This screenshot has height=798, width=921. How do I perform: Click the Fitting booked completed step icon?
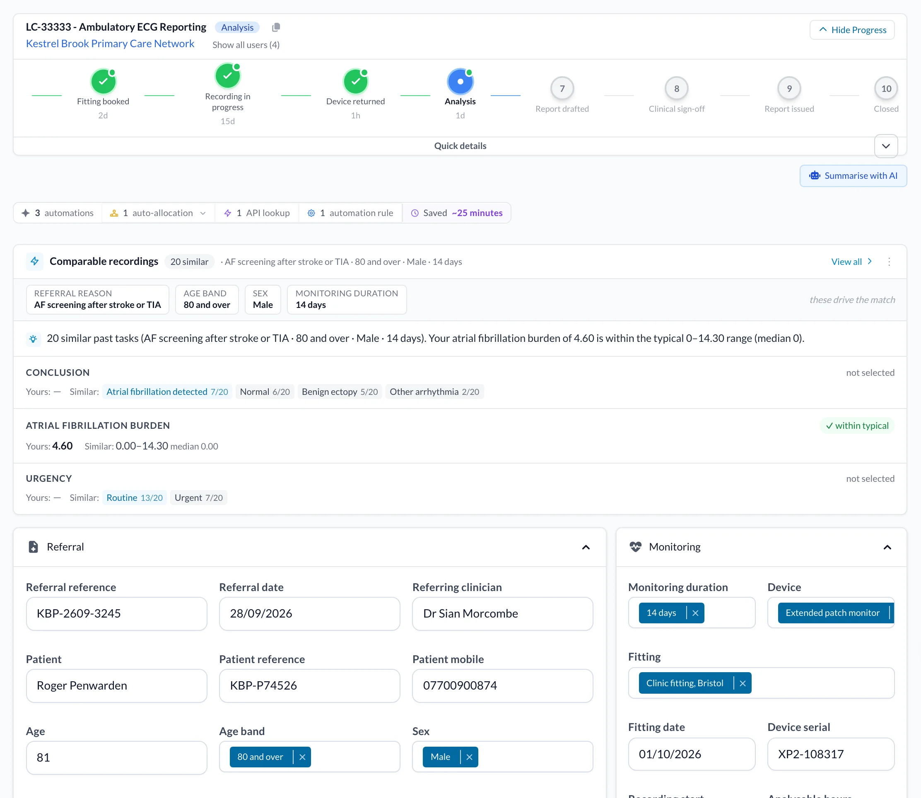point(103,82)
